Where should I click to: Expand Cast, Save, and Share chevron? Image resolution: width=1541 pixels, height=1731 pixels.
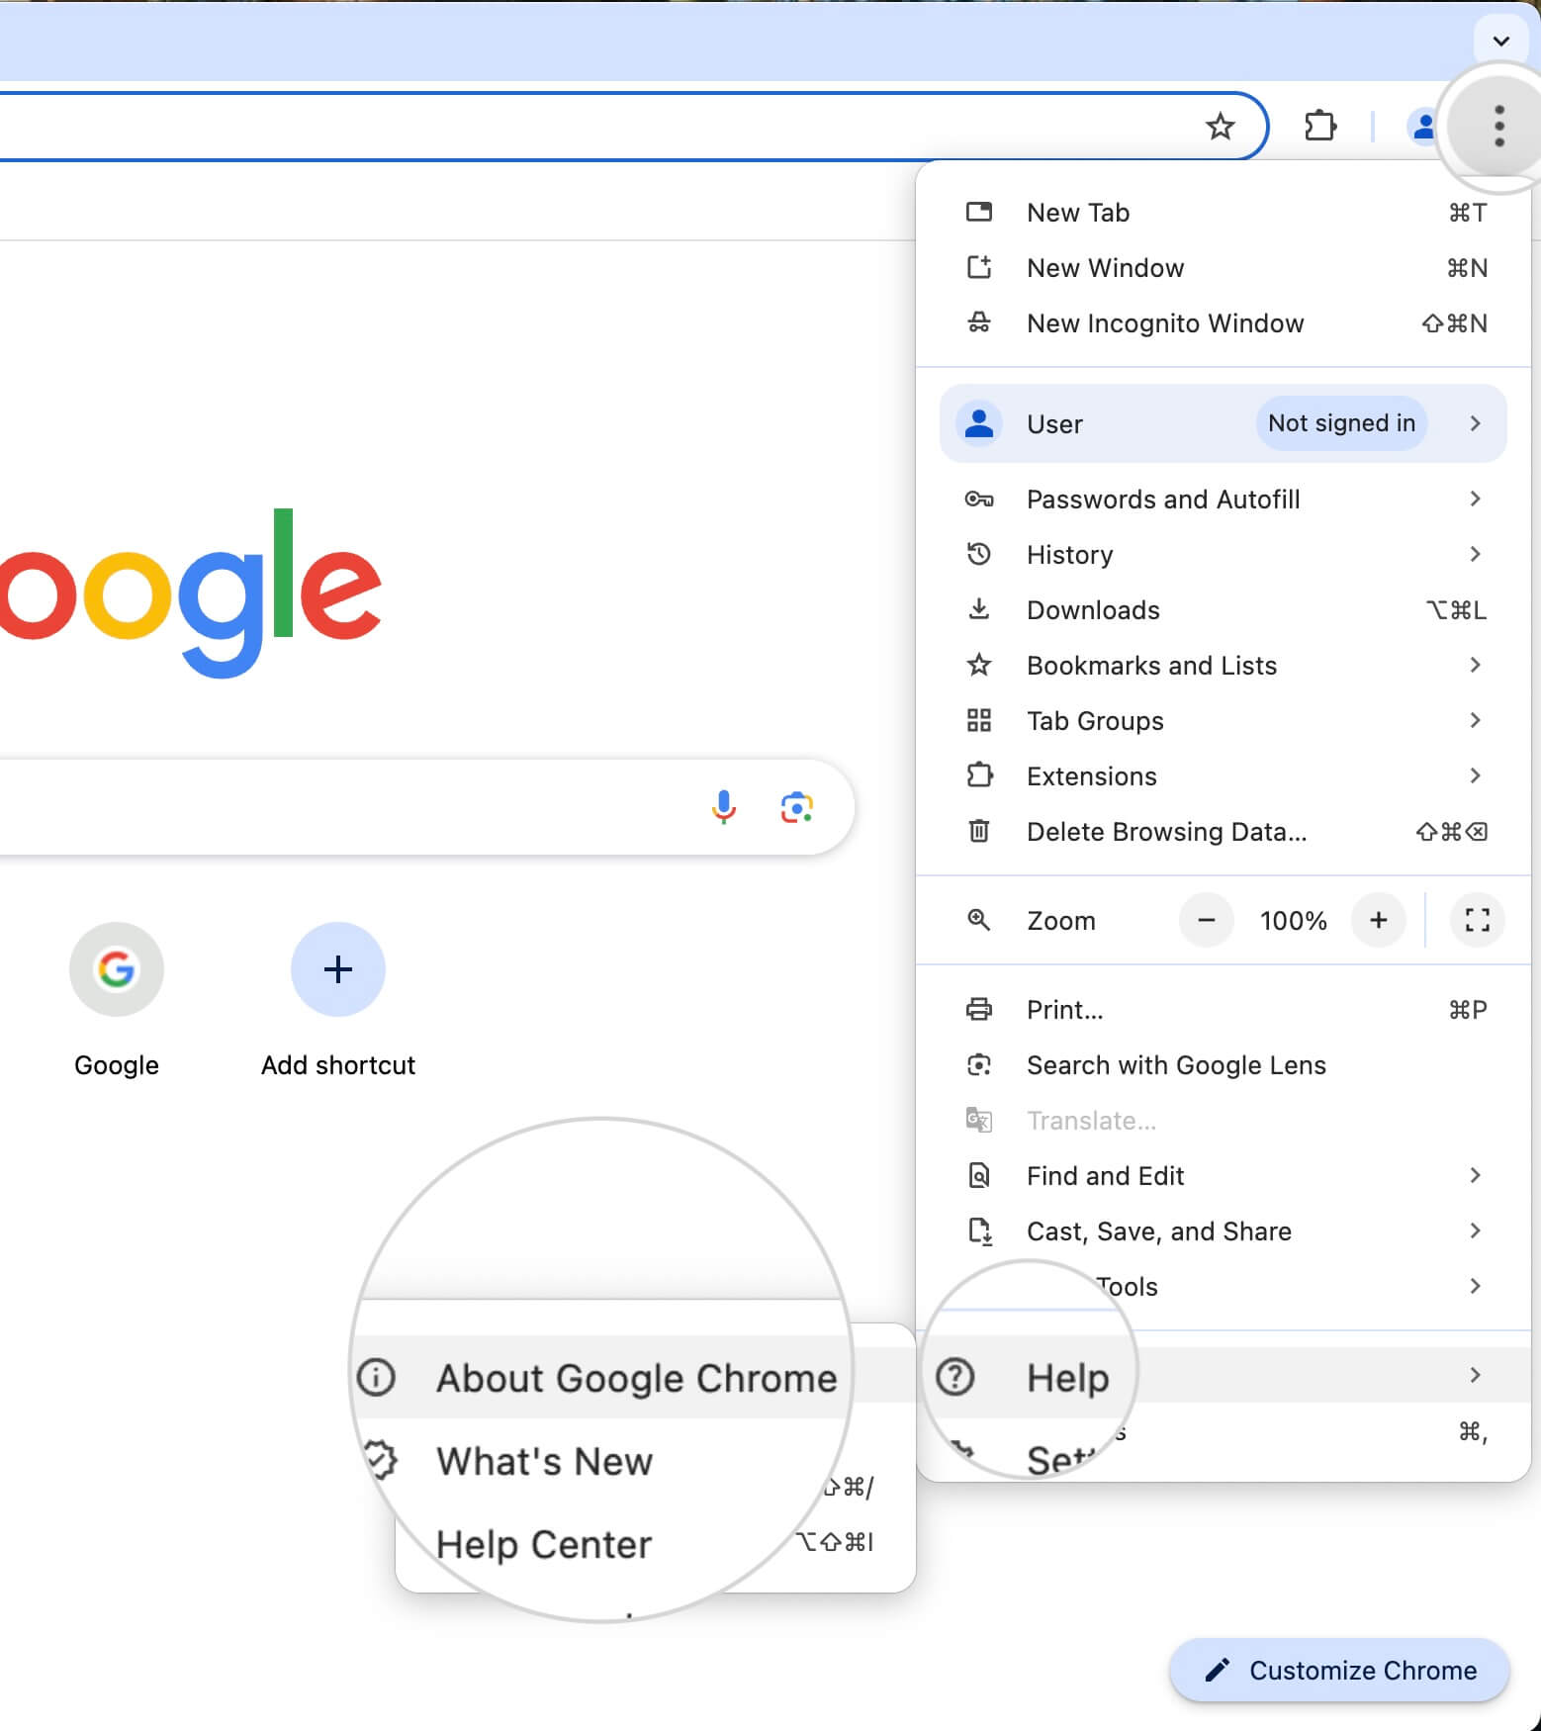[1475, 1230]
